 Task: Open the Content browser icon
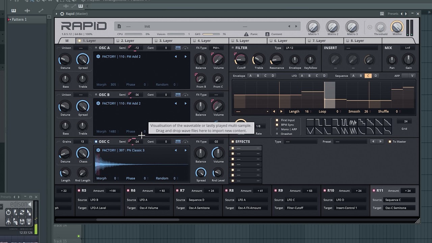point(267,34)
